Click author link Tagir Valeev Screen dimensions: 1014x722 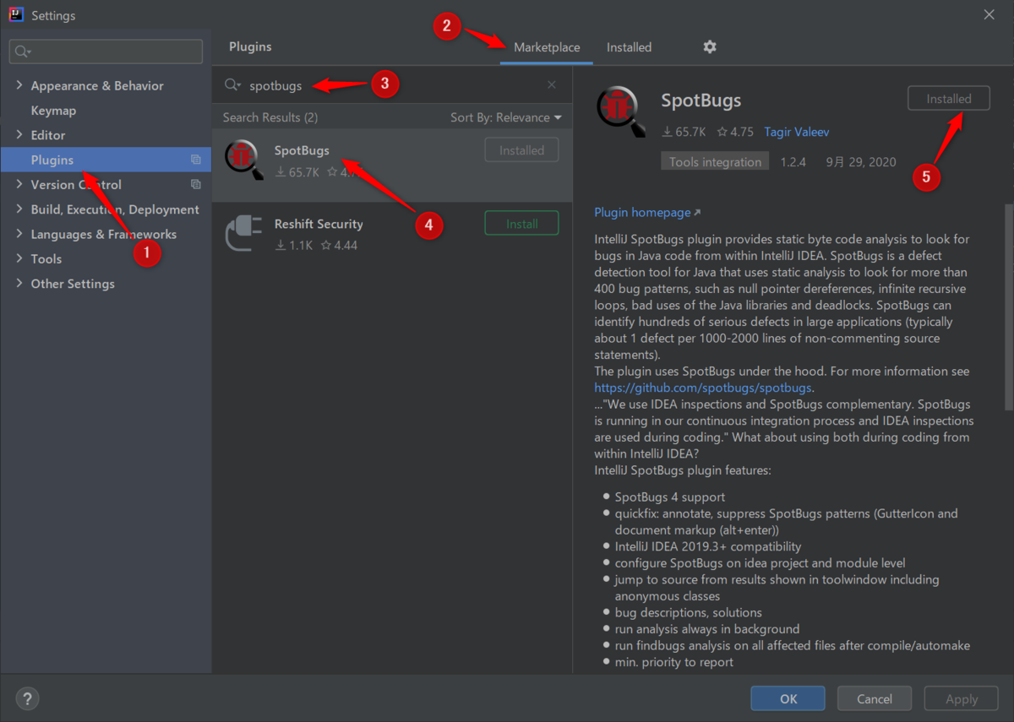797,132
